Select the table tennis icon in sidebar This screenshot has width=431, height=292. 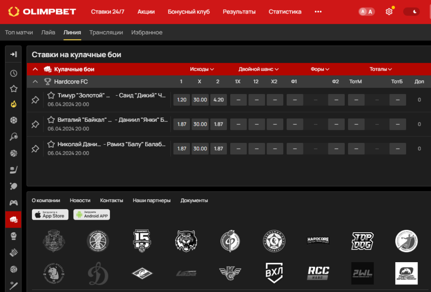[x=13, y=186]
